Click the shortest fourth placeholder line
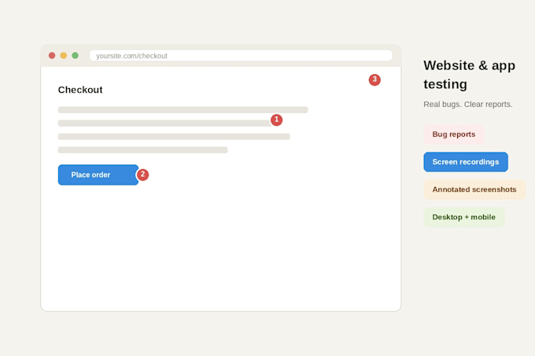This screenshot has width=535, height=356. (142, 149)
